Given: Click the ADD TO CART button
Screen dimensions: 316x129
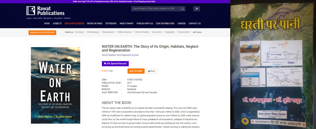Looking at the screenshot, I should click(136, 71).
